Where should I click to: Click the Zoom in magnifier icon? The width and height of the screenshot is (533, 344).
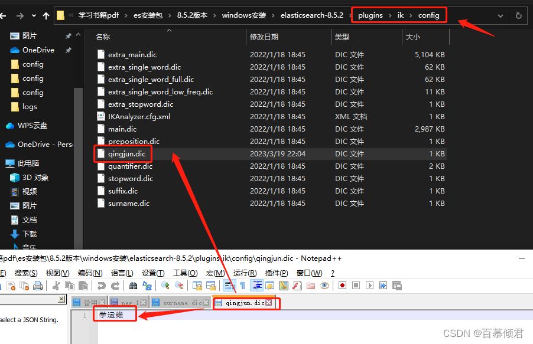coord(165,286)
